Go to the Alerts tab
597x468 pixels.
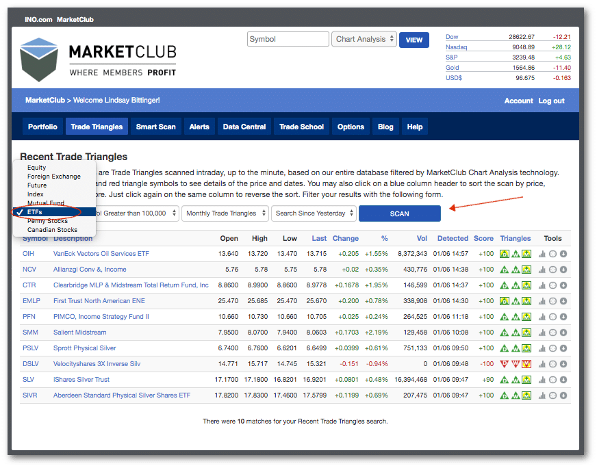tap(199, 127)
